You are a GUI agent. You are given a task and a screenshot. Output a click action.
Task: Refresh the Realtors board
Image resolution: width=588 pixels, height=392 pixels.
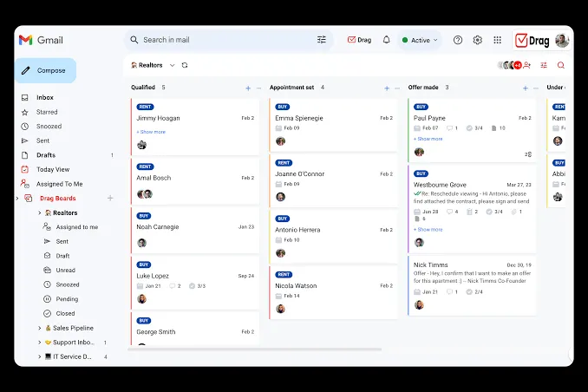click(x=185, y=65)
